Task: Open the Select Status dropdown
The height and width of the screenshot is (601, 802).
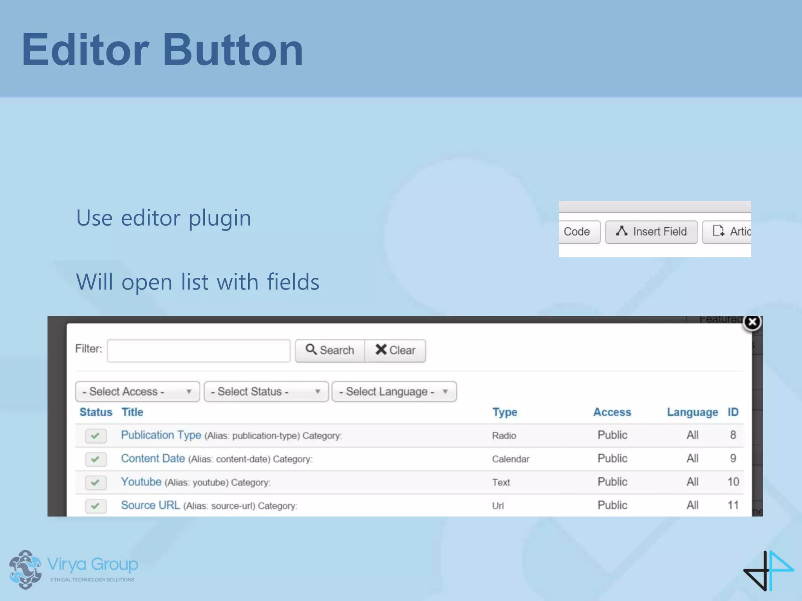Action: coord(266,391)
